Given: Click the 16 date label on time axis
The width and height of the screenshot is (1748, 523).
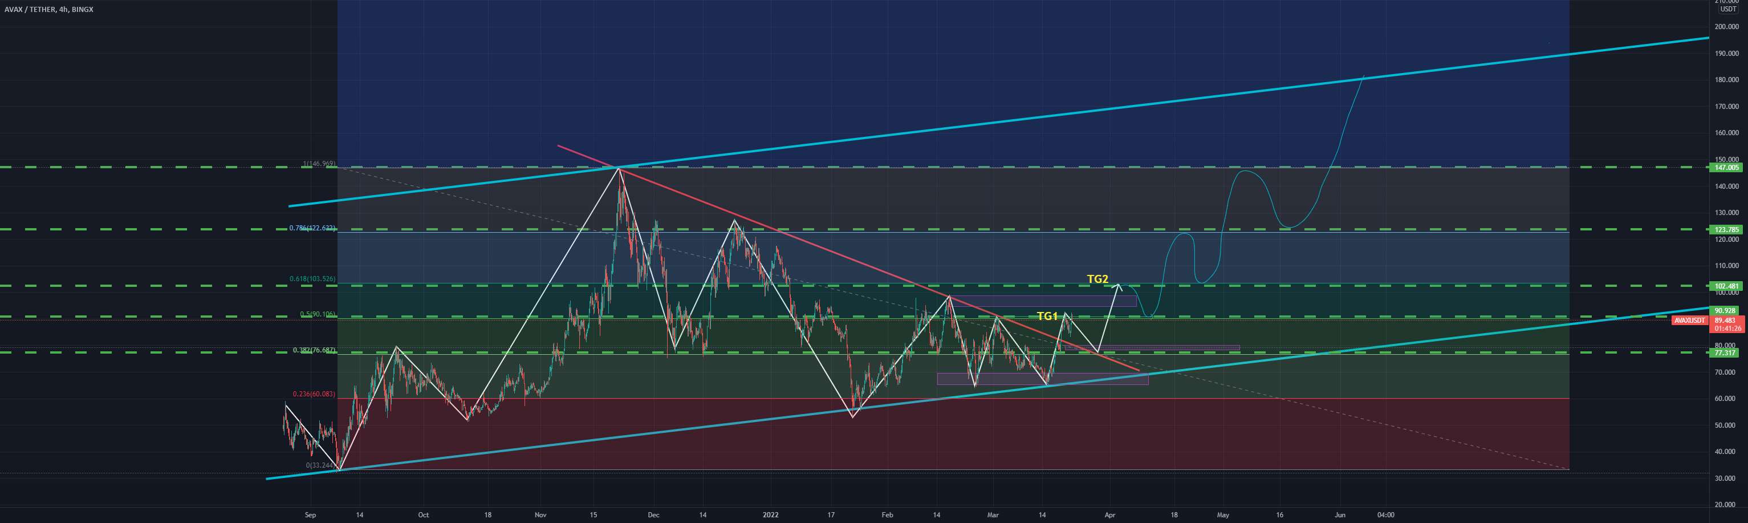Looking at the screenshot, I should 1279,515.
